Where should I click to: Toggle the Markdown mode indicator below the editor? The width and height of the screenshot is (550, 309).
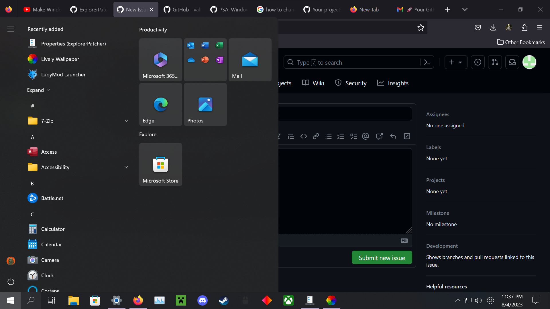point(404,241)
